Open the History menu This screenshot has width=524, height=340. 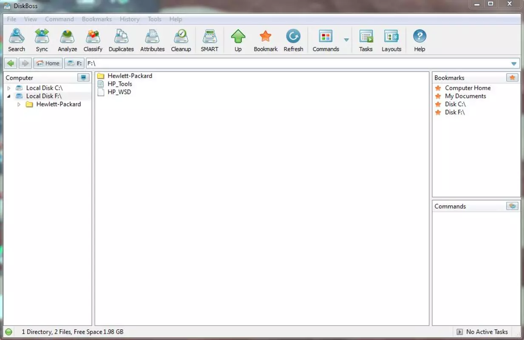(130, 19)
